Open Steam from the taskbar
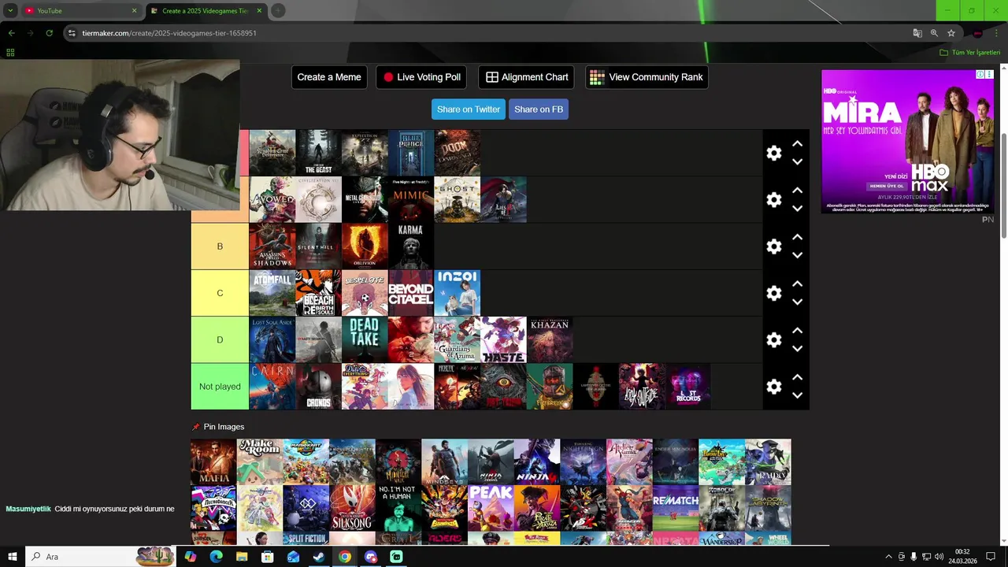 [319, 557]
